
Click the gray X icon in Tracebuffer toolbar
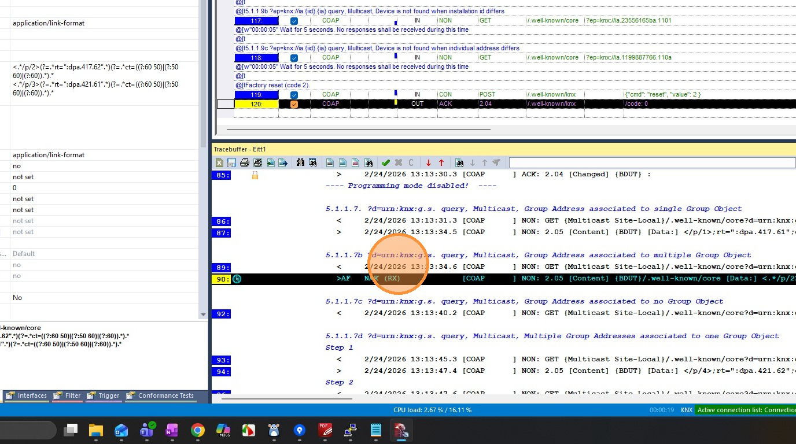(399, 163)
